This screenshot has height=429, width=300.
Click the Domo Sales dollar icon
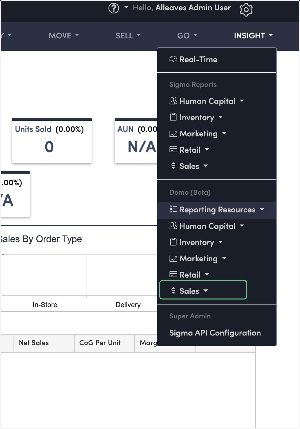[x=173, y=291]
